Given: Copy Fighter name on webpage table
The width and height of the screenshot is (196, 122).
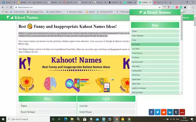Looking at the screenshot, I should pos(48,106).
